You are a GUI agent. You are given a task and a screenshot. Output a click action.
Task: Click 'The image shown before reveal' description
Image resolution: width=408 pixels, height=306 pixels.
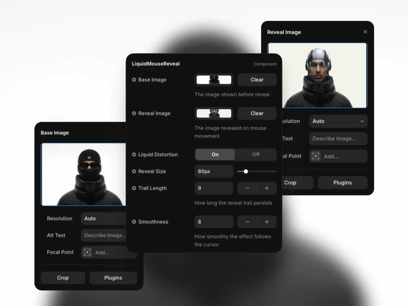click(232, 95)
